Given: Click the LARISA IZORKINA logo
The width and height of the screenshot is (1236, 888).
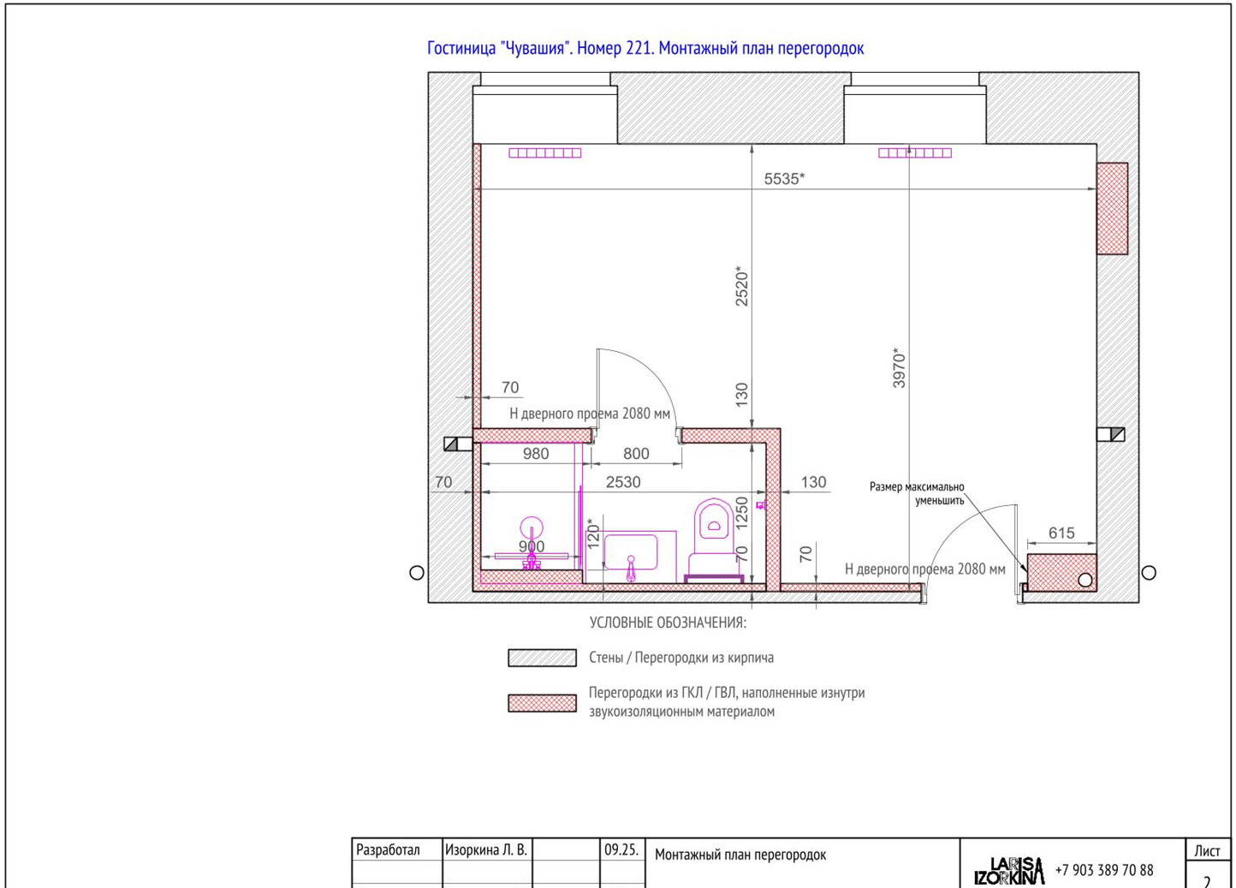Looking at the screenshot, I should point(1009,871).
